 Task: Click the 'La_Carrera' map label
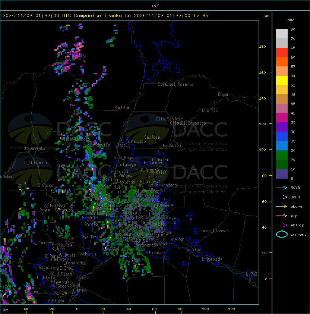tap(42, 243)
